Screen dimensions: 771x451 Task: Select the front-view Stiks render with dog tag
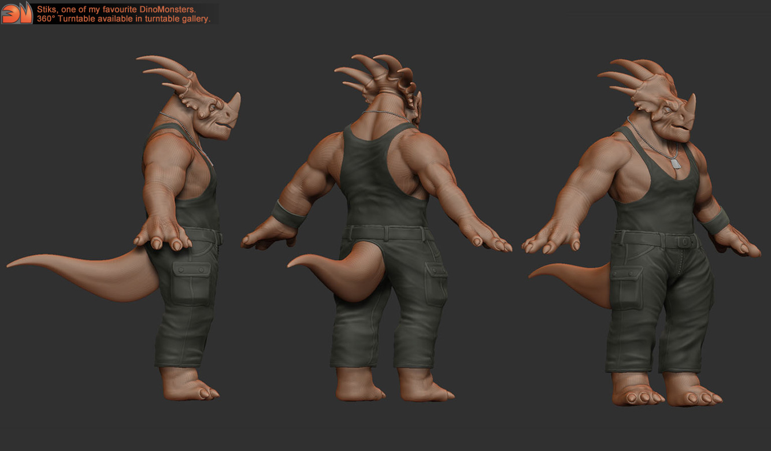(642, 232)
